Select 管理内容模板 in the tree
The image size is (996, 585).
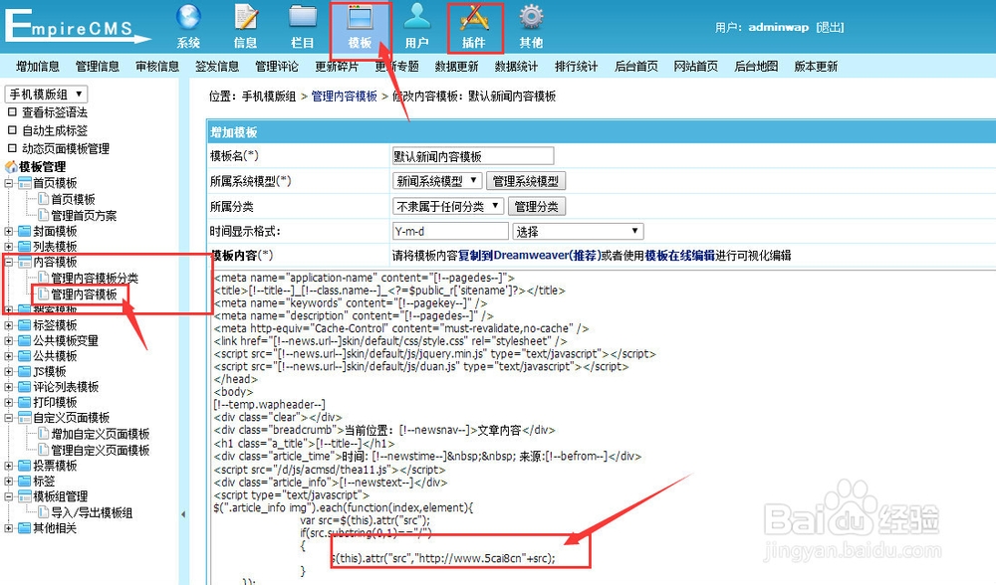[84, 294]
